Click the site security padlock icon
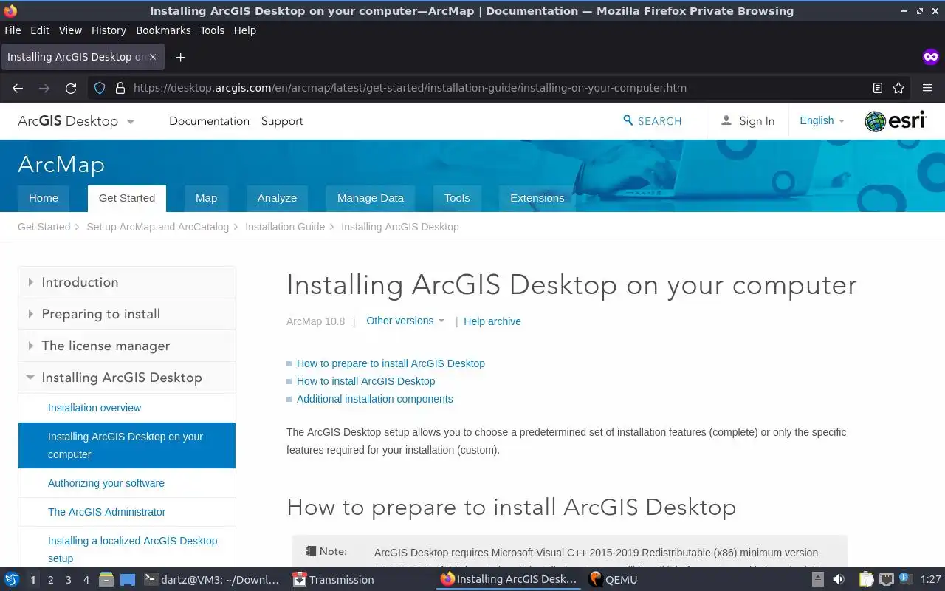 120,88
